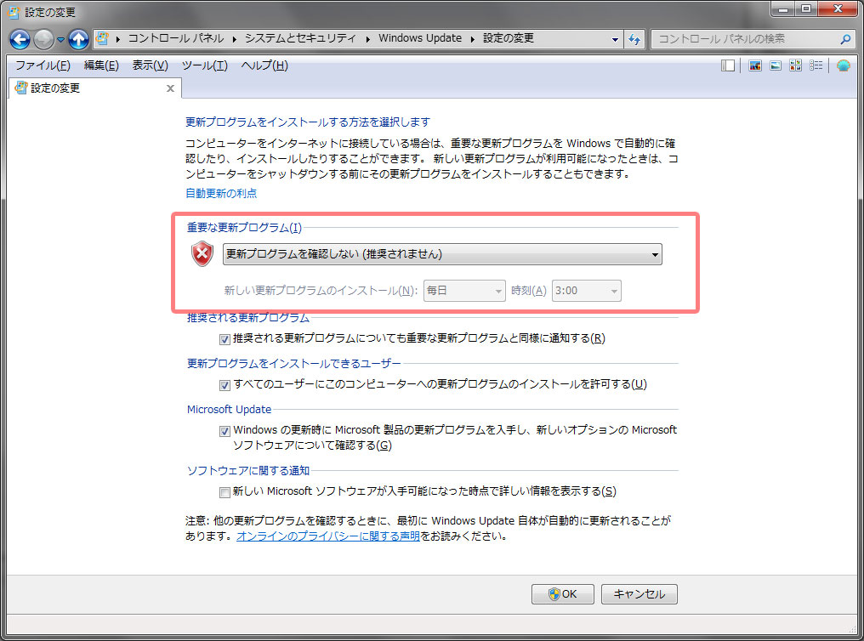Go up one level with up arrow
The height and width of the screenshot is (641, 864).
[79, 39]
